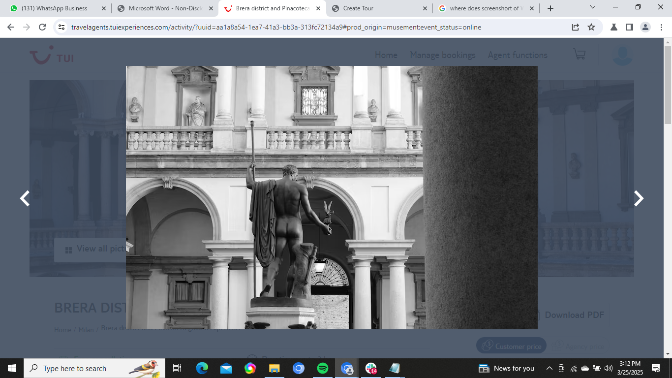Click the enlarged statue photo

point(332,197)
